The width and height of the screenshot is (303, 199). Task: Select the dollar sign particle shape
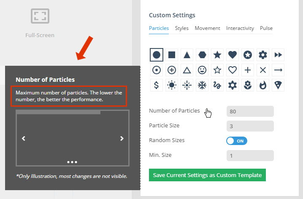pyautogui.click(x=156, y=85)
